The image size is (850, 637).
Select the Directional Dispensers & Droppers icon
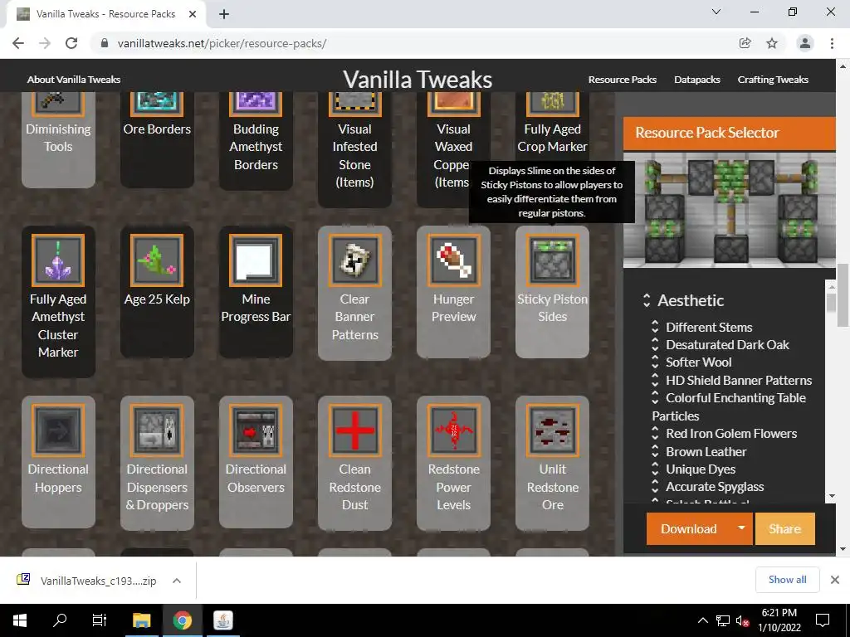pyautogui.click(x=157, y=430)
